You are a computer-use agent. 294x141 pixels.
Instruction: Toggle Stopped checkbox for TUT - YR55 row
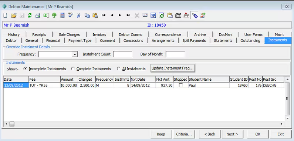[x=181, y=85]
